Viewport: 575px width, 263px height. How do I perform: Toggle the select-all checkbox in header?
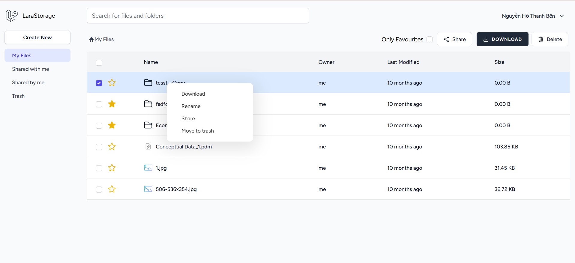click(99, 62)
